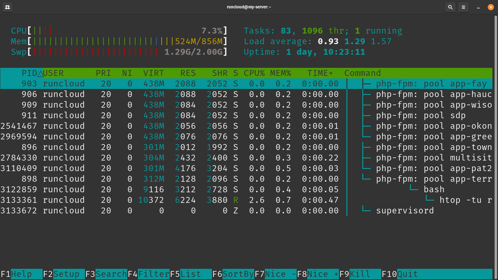Close the terminal with orange X button
498x280 pixels.
tap(491, 7)
